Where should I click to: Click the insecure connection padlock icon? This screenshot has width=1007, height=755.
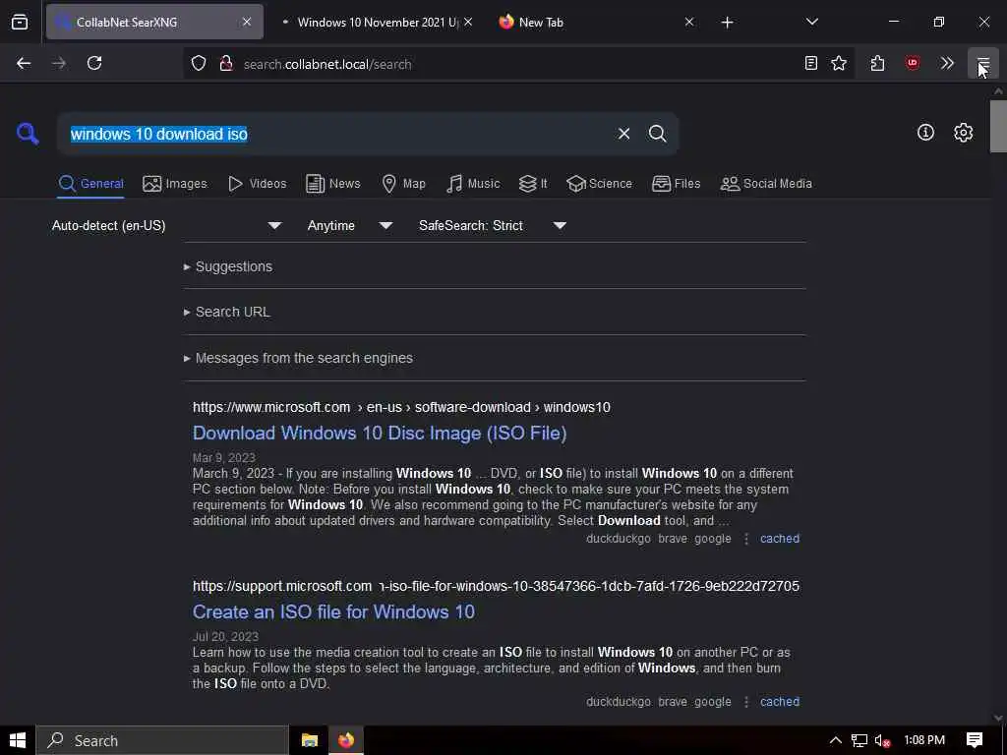225,64
